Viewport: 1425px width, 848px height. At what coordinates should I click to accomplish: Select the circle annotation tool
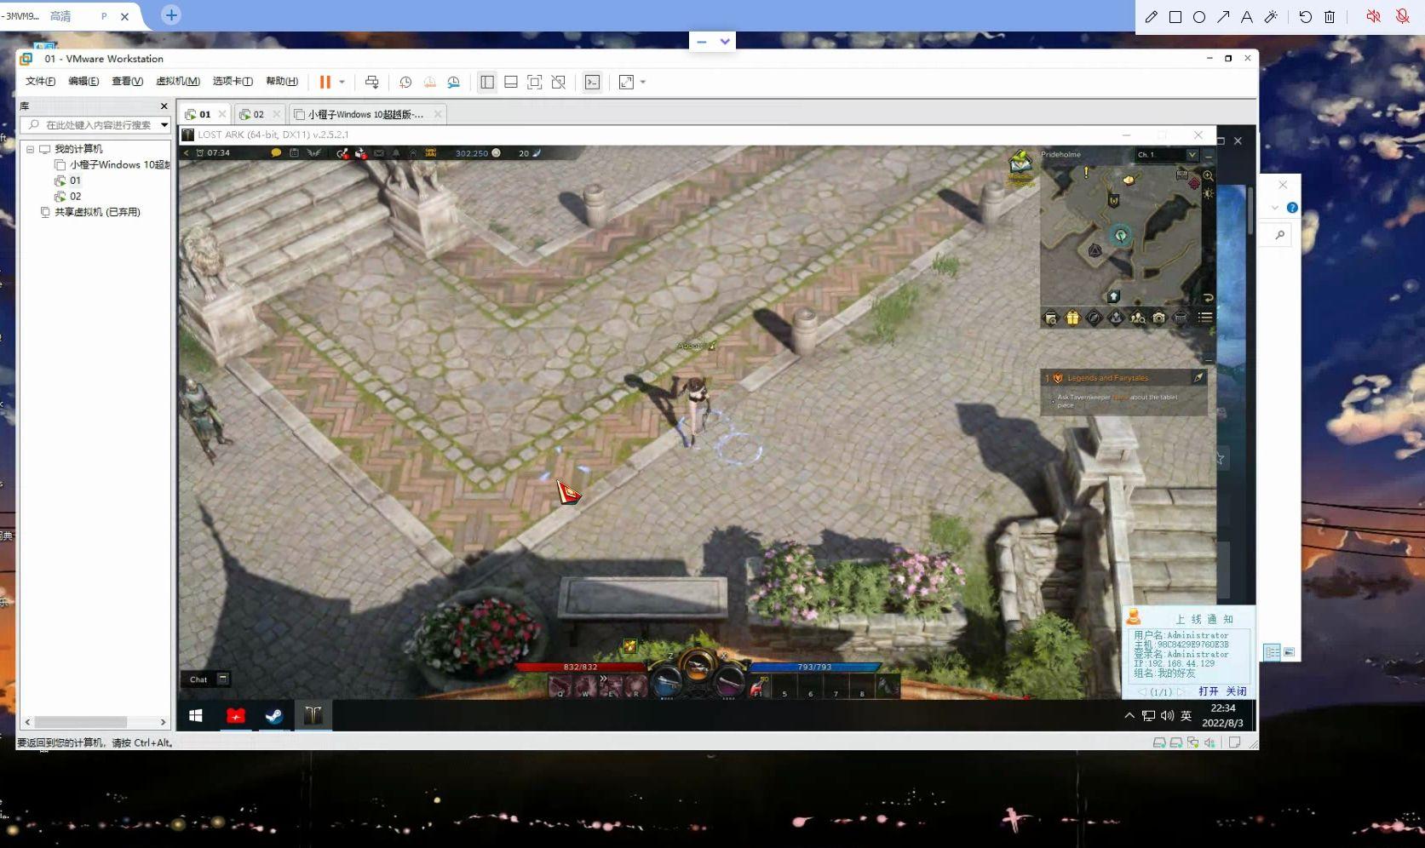pos(1199,17)
